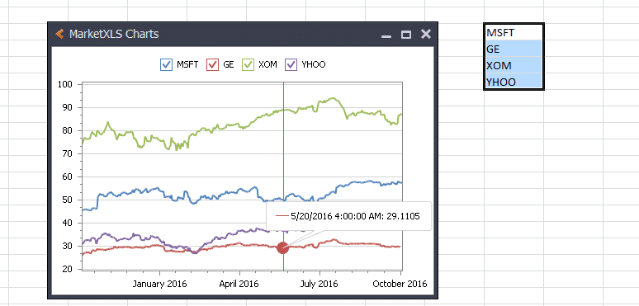Select the XOM spreadsheet cell
Screen dimensions: 639x306
514,65
